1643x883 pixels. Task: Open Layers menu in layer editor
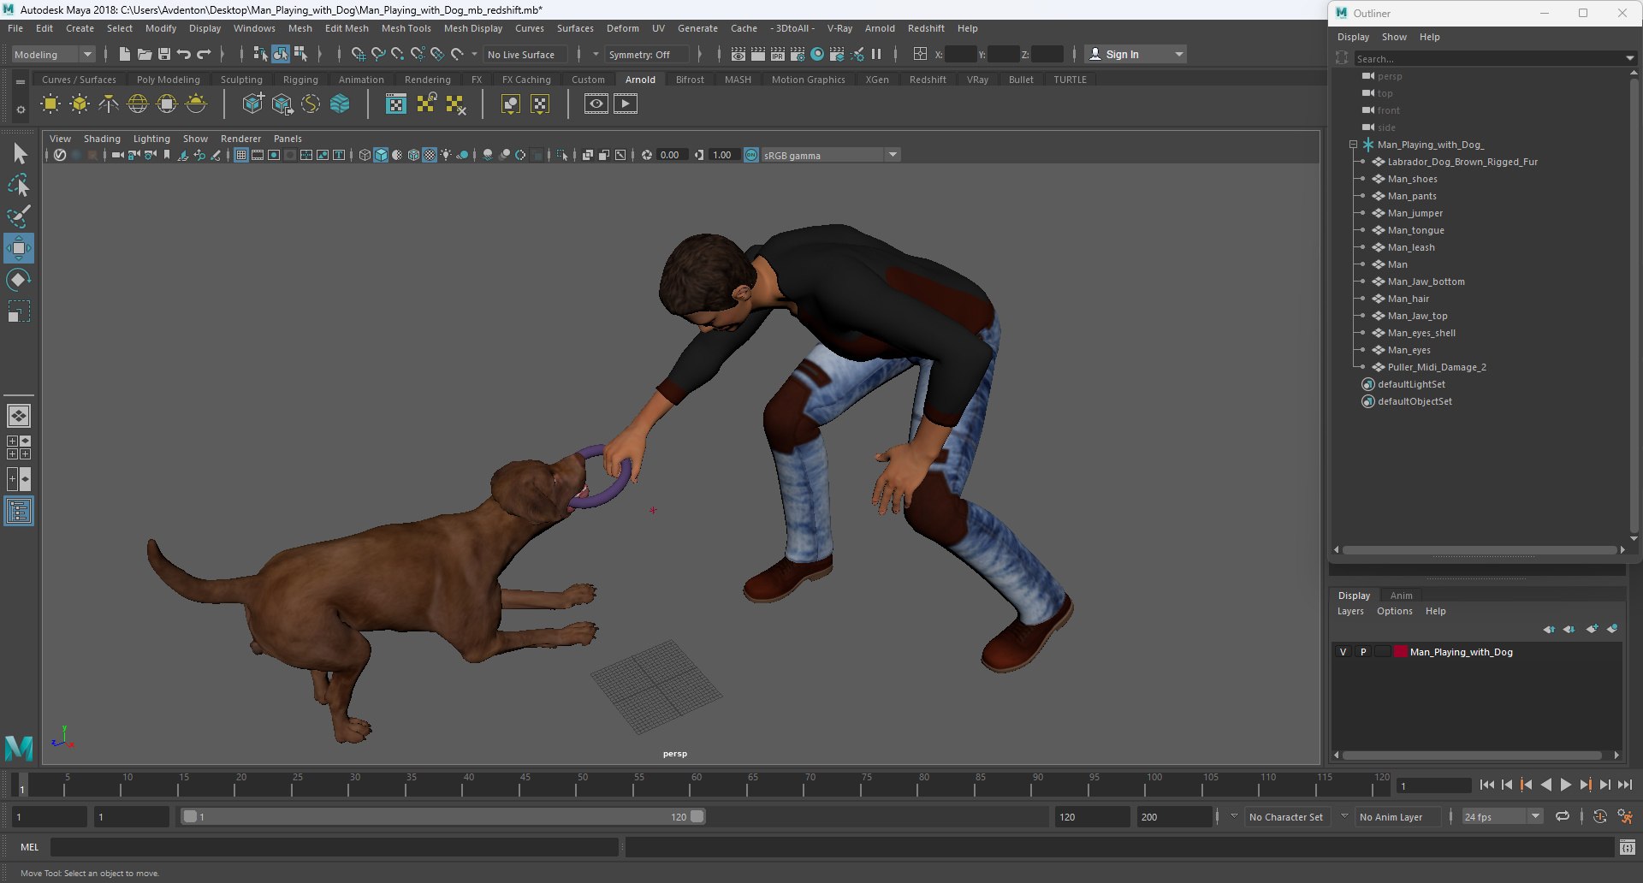(1350, 611)
